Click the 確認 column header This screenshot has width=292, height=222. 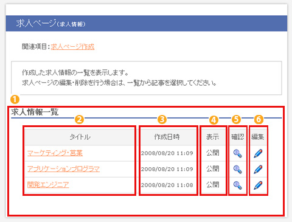coord(238,137)
